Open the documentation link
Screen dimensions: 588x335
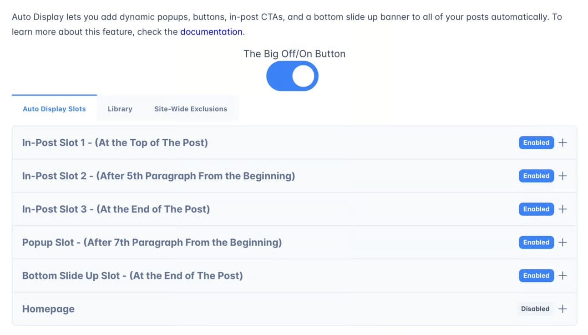[211, 32]
